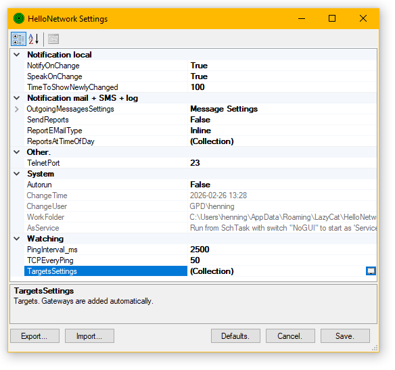Screen dimensions: 395x370
Task: Select the Autorun property name
Action: [x=39, y=185]
